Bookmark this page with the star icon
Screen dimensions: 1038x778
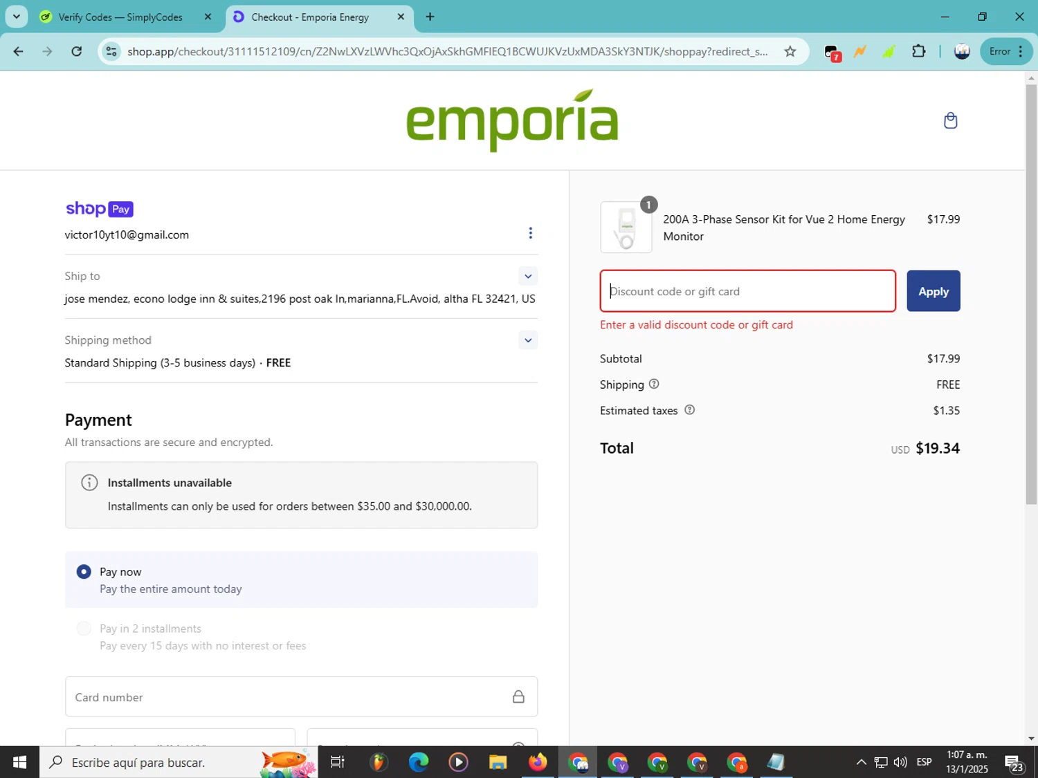click(x=790, y=51)
